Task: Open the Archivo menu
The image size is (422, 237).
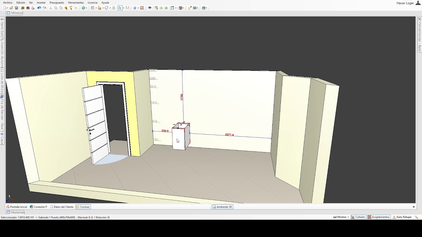Action: [x=8, y=3]
